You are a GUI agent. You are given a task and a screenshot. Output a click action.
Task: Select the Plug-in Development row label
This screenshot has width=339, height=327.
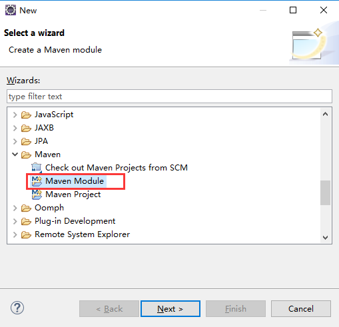75,221
